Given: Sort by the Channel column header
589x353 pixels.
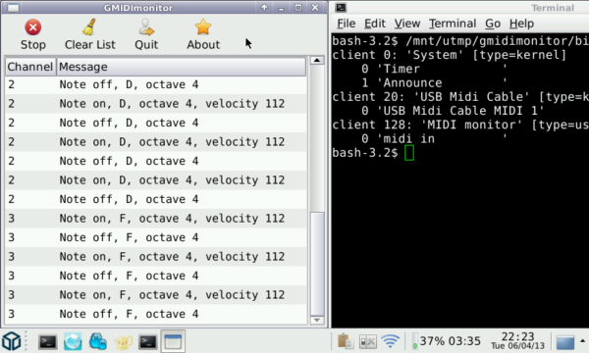Looking at the screenshot, I should (x=30, y=67).
